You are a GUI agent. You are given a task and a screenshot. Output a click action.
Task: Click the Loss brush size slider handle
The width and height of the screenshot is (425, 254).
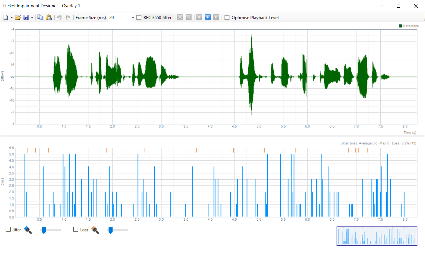[x=110, y=230]
